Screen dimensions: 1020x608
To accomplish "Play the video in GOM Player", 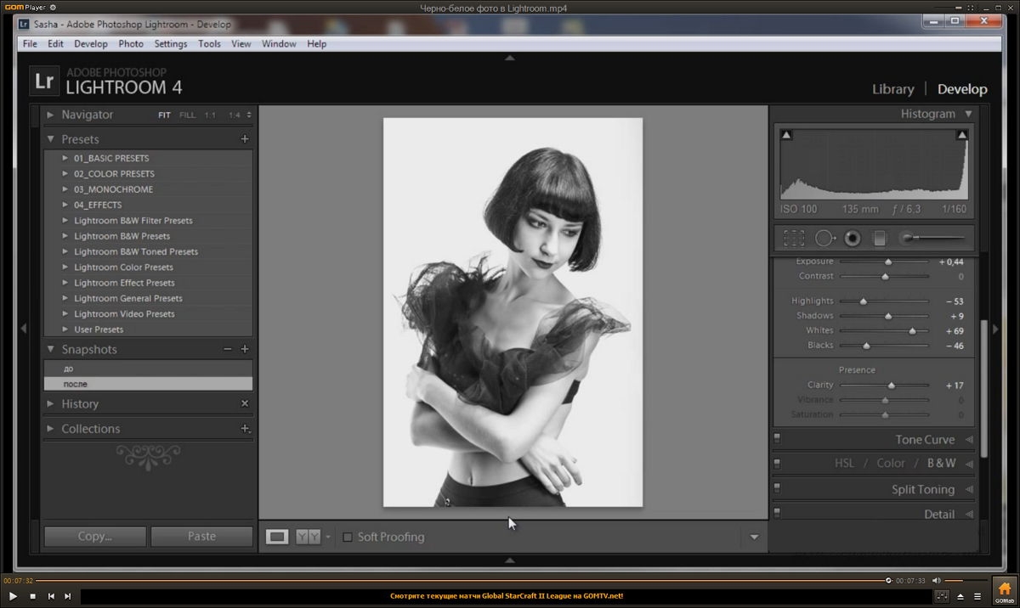I will pyautogui.click(x=13, y=596).
